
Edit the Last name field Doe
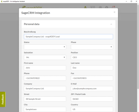[x=92, y=68]
